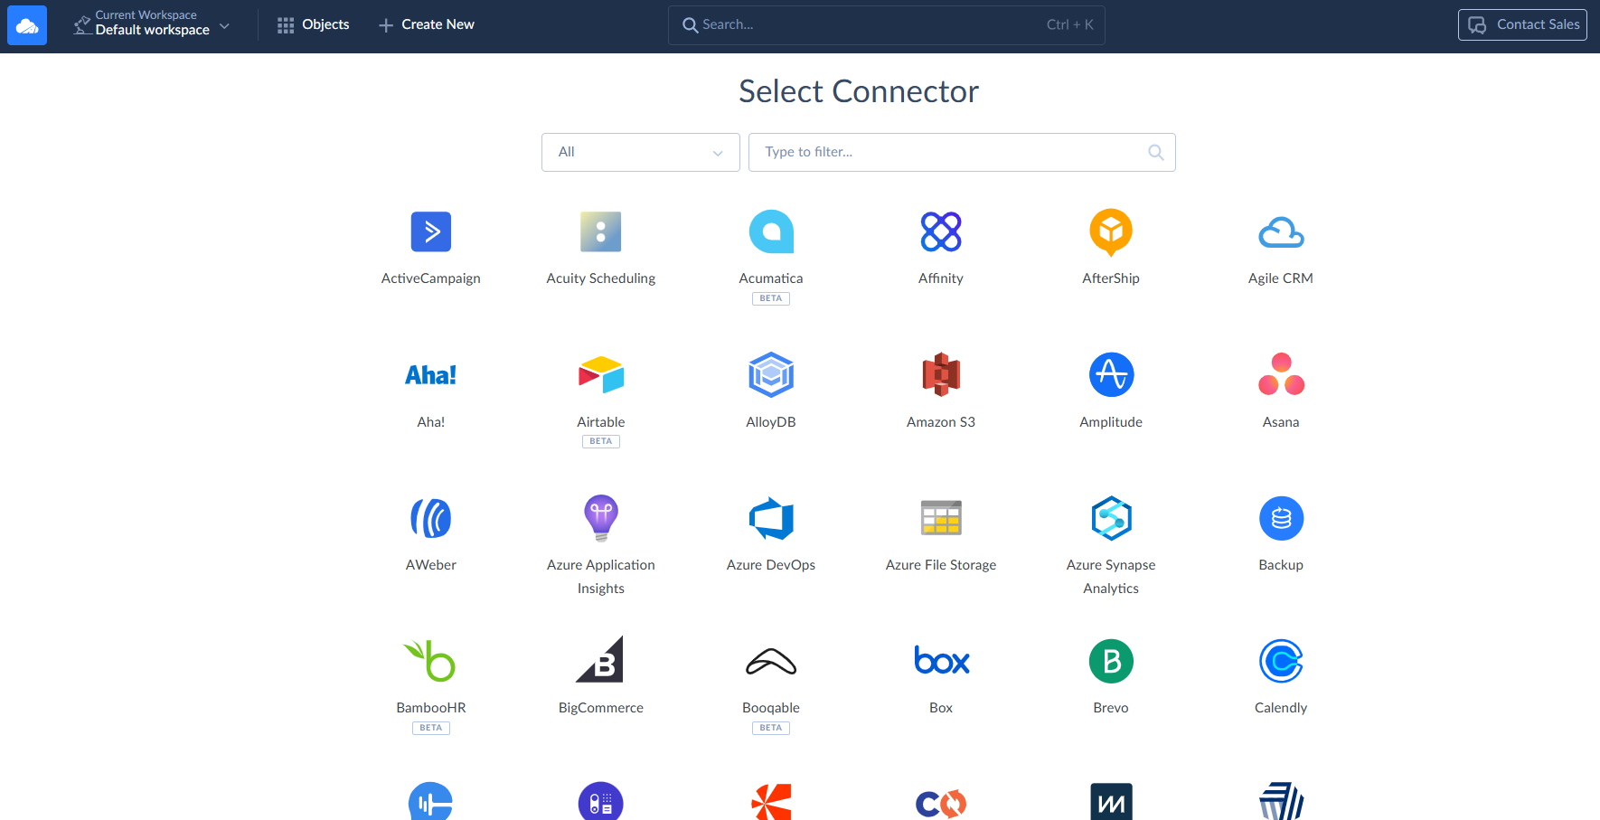The width and height of the screenshot is (1600, 820).
Task: Click the Contact Sales button
Action: [1521, 25]
